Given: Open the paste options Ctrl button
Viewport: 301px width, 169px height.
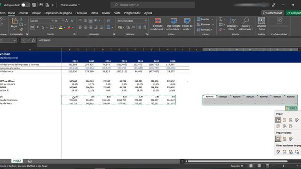Looking at the screenshot, I should (x=292, y=108).
